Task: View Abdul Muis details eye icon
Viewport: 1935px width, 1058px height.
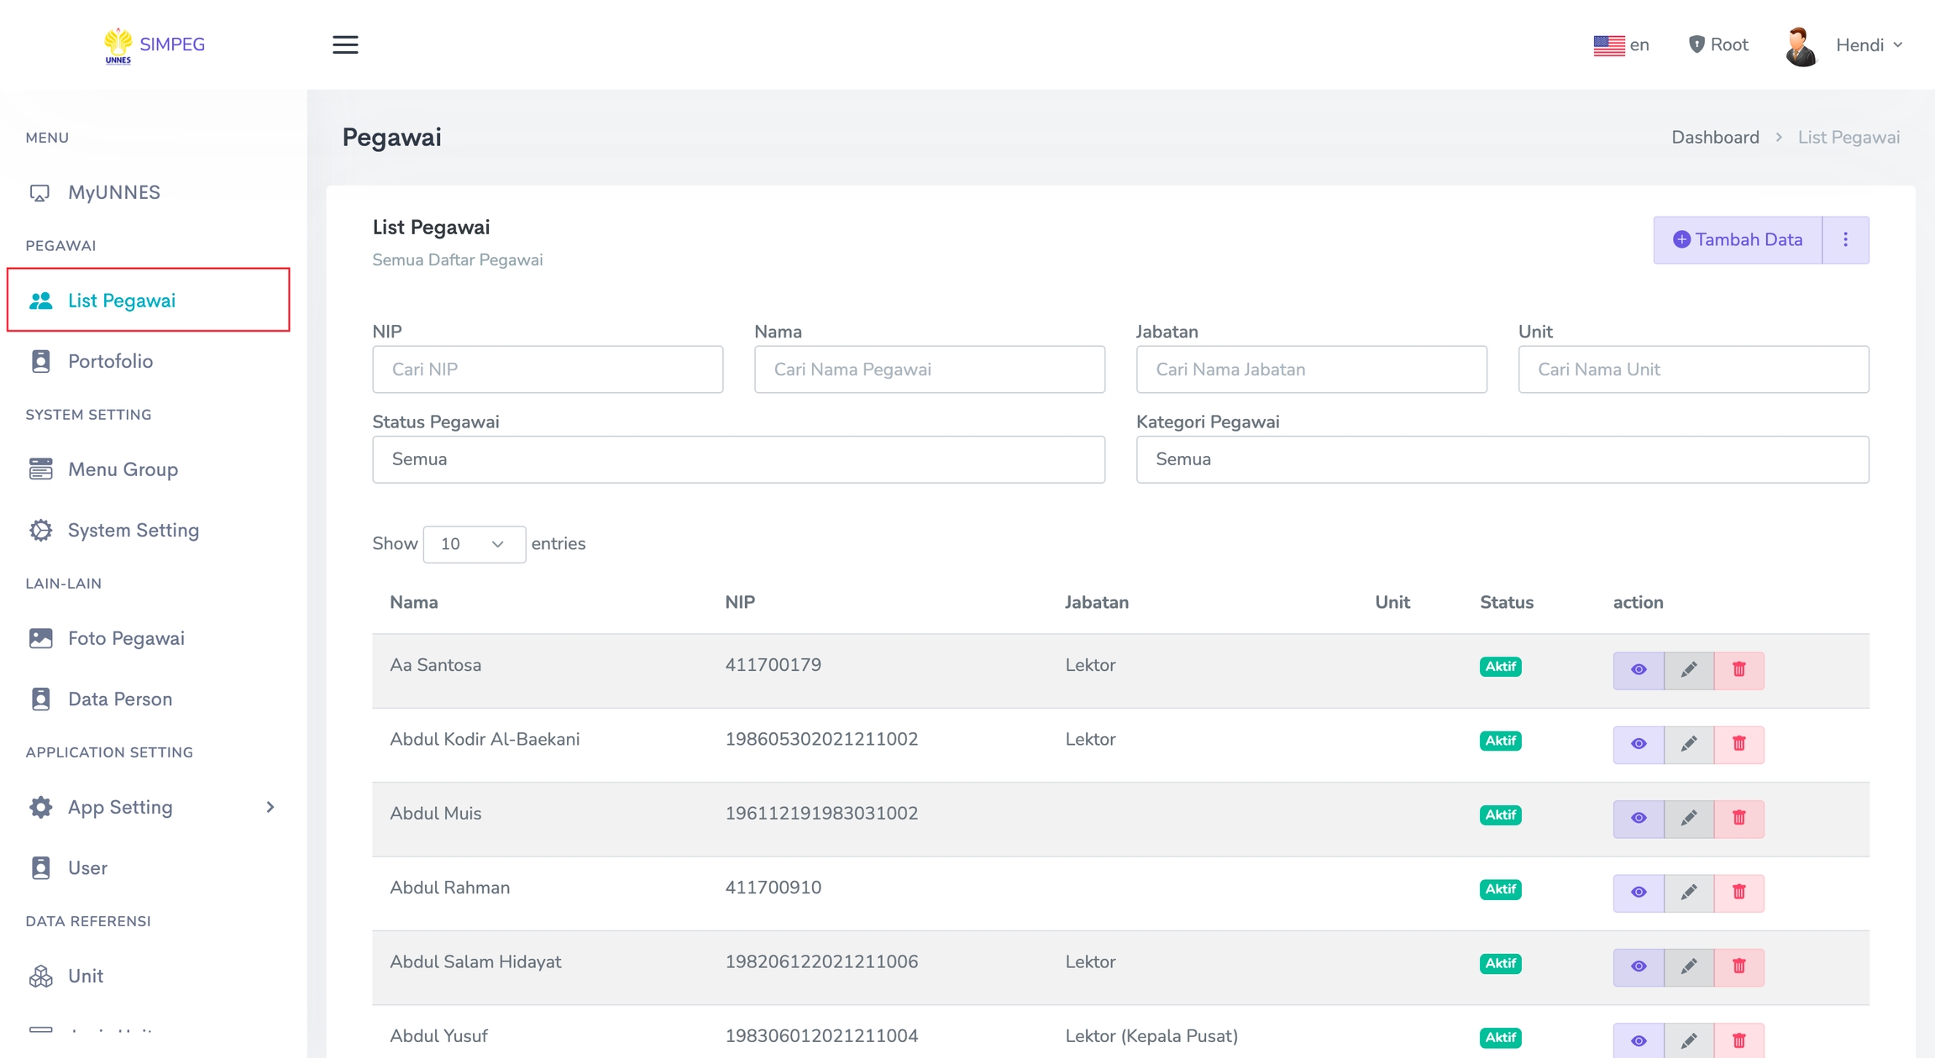Action: point(1638,818)
